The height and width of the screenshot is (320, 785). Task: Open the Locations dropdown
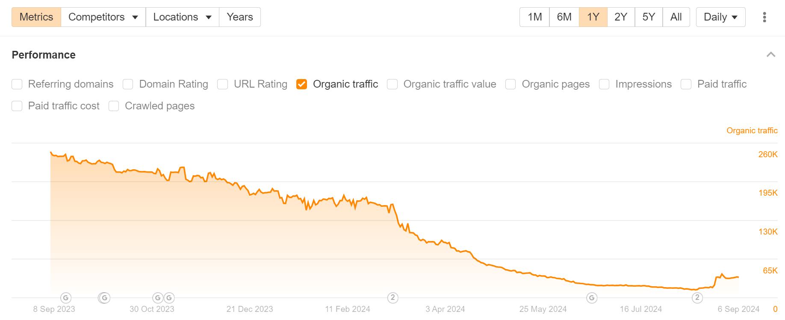(x=182, y=17)
